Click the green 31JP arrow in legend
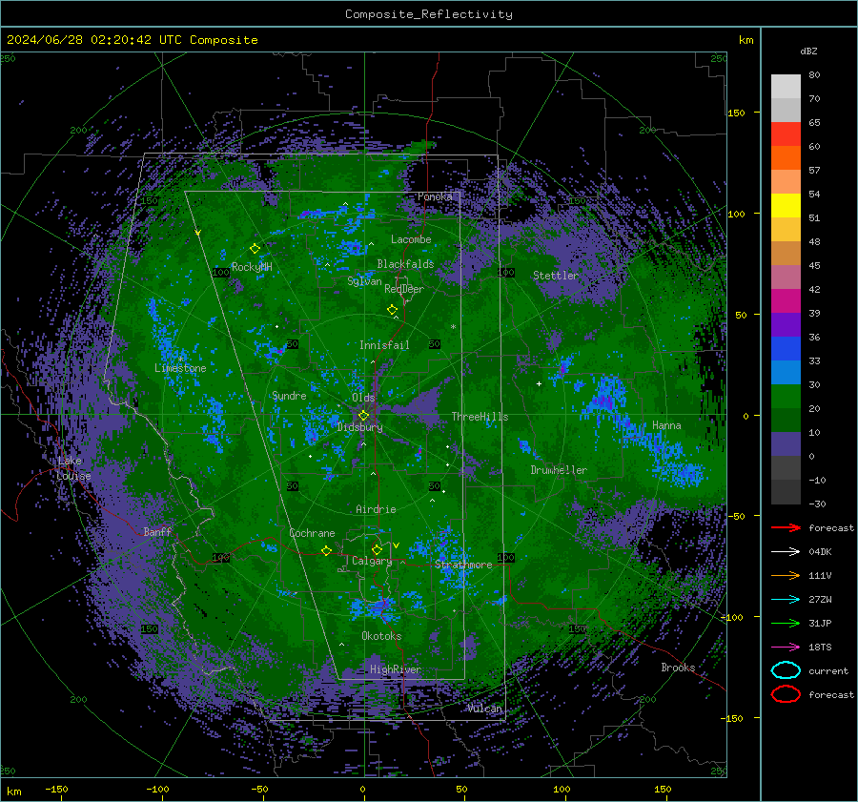This screenshot has height=802, width=858. tap(786, 623)
